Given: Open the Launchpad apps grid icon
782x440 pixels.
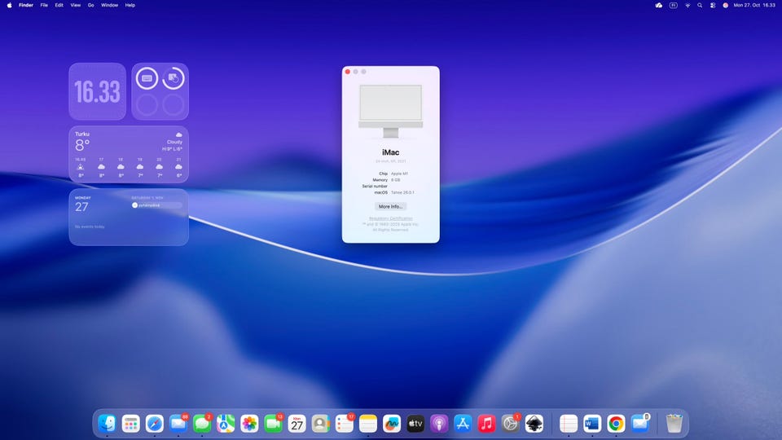Looking at the screenshot, I should click(x=130, y=424).
